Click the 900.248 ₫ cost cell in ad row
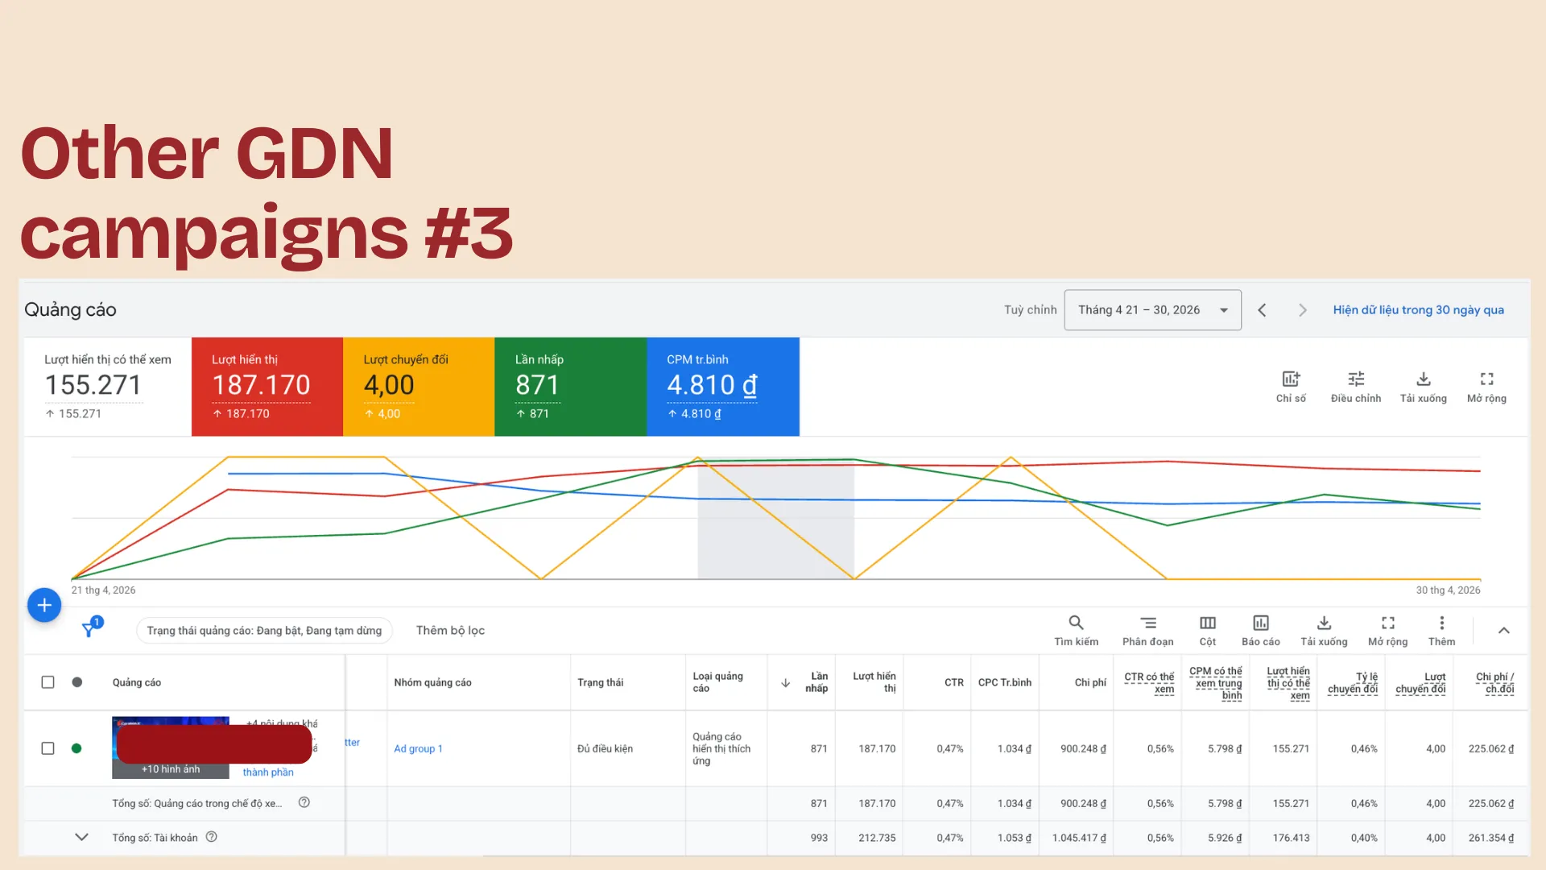The width and height of the screenshot is (1546, 870). [x=1083, y=749]
